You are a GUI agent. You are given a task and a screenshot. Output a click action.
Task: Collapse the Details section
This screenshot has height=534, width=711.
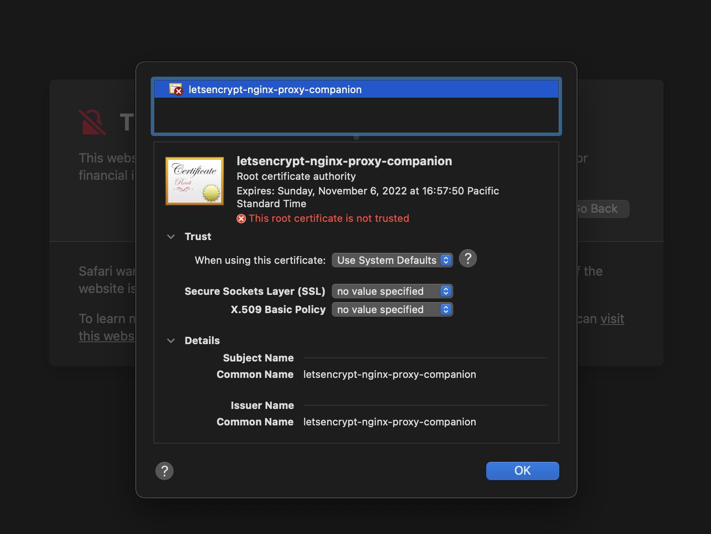(x=171, y=340)
